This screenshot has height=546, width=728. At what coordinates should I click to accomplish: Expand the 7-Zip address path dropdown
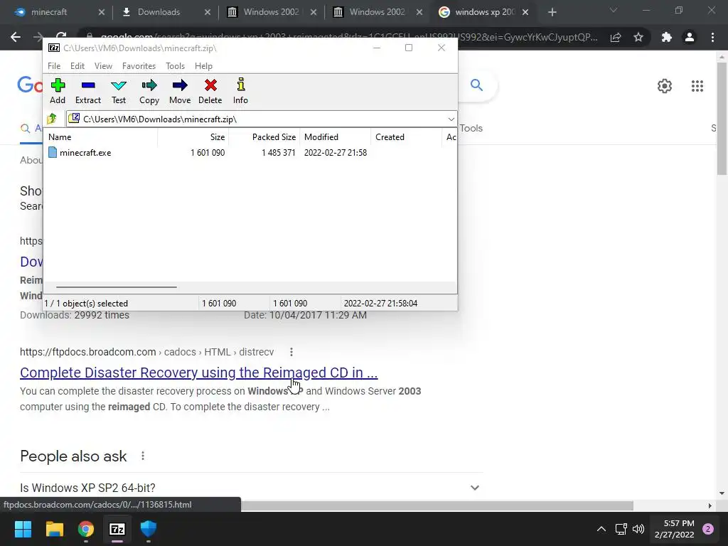pos(451,119)
